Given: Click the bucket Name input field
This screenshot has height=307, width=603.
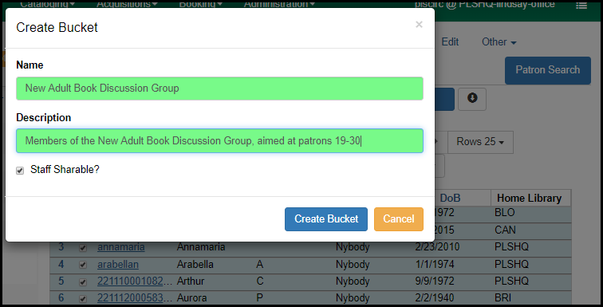Looking at the screenshot, I should [219, 89].
